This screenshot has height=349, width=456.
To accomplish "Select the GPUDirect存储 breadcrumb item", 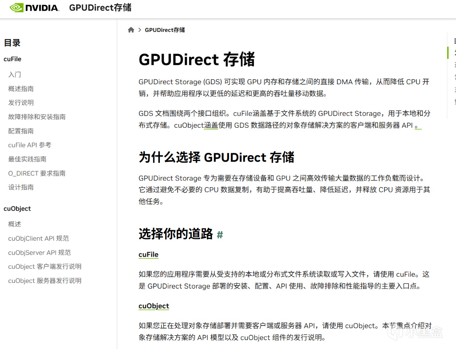I will coord(165,30).
